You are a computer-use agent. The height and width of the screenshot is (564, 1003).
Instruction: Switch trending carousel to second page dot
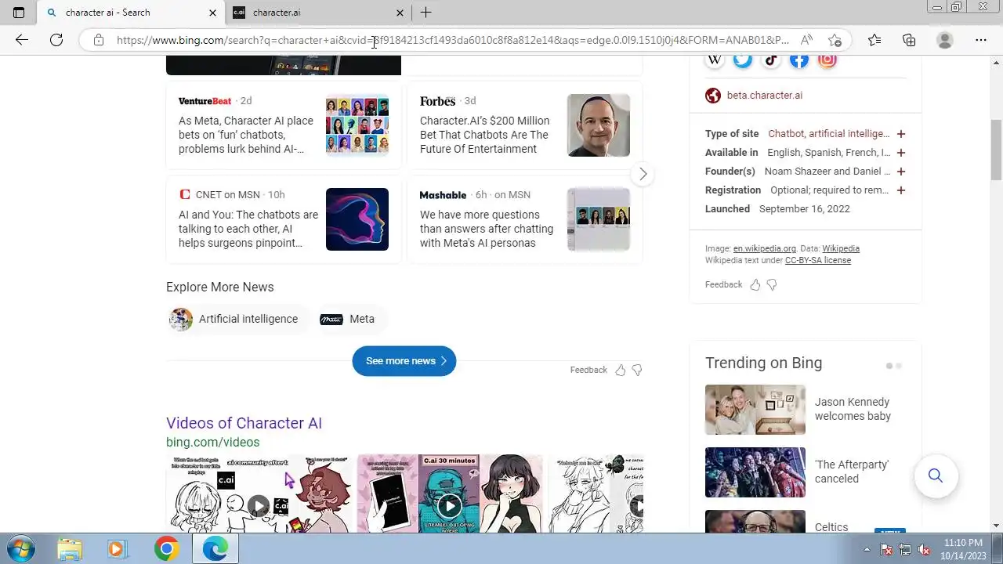tap(899, 366)
